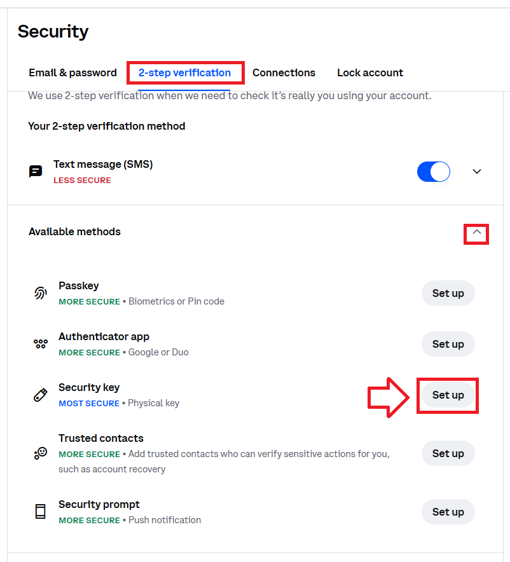Click the Security key icon

[x=41, y=395]
